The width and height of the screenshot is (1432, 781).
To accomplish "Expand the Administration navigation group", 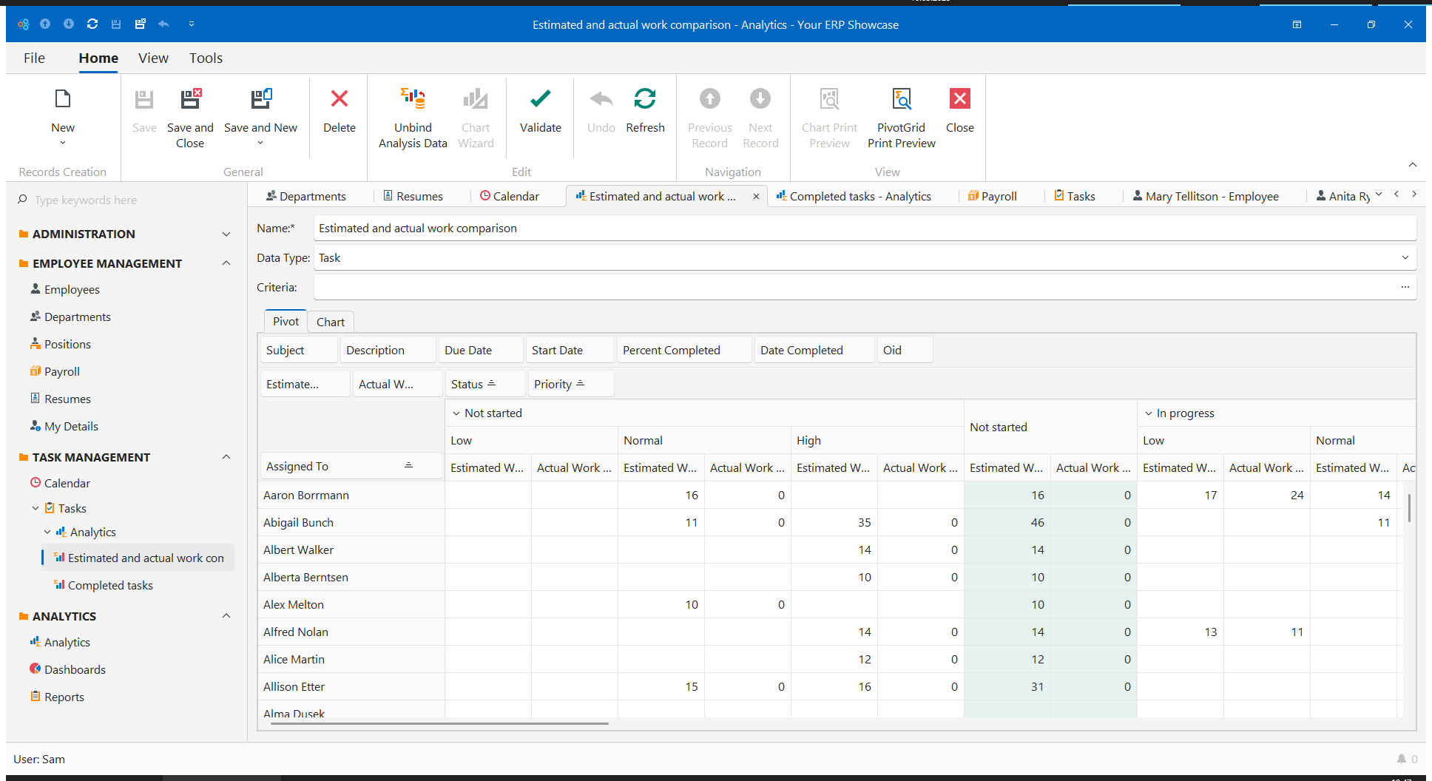I will 226,234.
